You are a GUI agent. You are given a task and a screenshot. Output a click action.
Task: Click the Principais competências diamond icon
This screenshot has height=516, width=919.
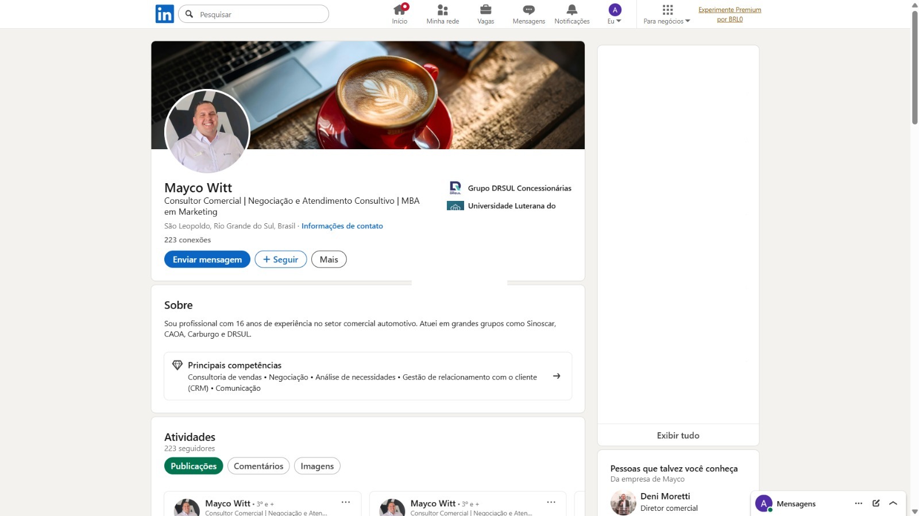pyautogui.click(x=177, y=365)
